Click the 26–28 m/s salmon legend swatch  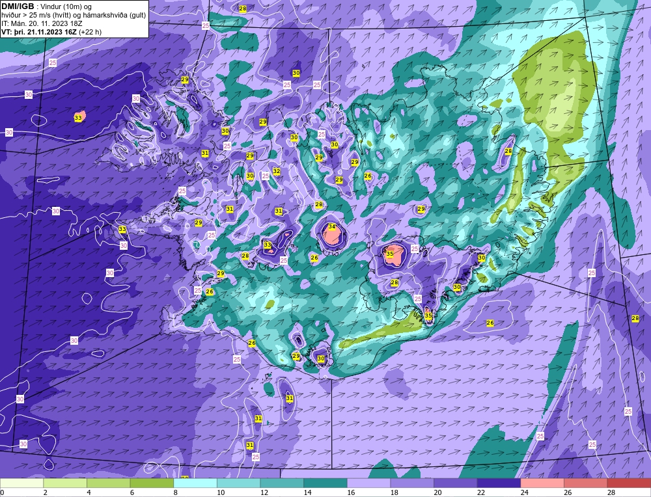click(585, 483)
